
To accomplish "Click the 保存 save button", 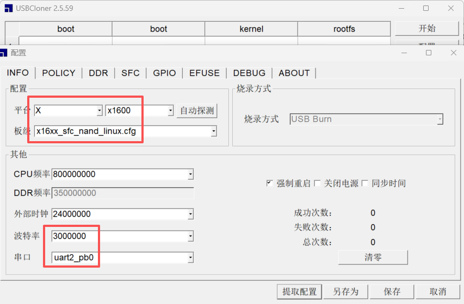I will point(392,292).
